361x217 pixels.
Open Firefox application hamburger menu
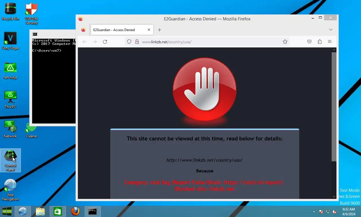tap(330, 42)
